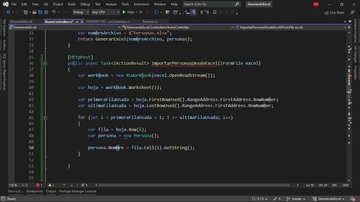This screenshot has height=202, width=360.
Task: Close the HomeController.cs tab
Action: point(82,22)
